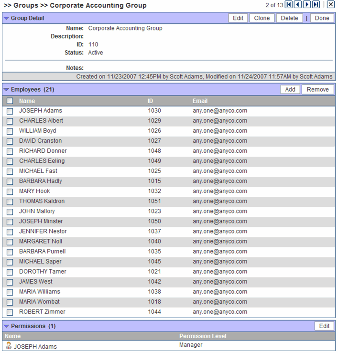Collapse the Employees section
The width and height of the screenshot is (338, 353).
(6, 89)
